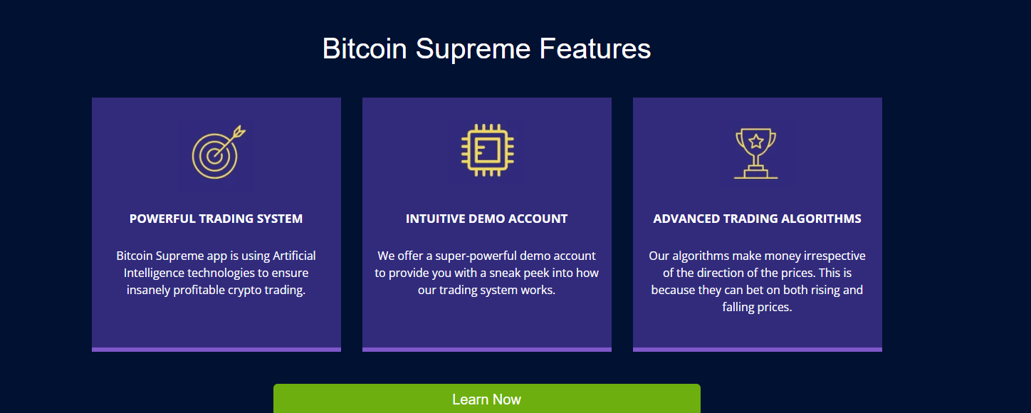Click the purple bar under the algorithms card
This screenshot has height=413, width=1031.
(757, 349)
